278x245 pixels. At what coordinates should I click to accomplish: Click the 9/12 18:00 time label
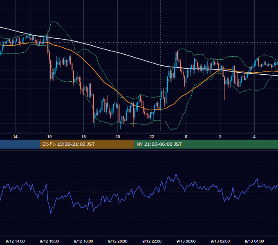pos(83,241)
